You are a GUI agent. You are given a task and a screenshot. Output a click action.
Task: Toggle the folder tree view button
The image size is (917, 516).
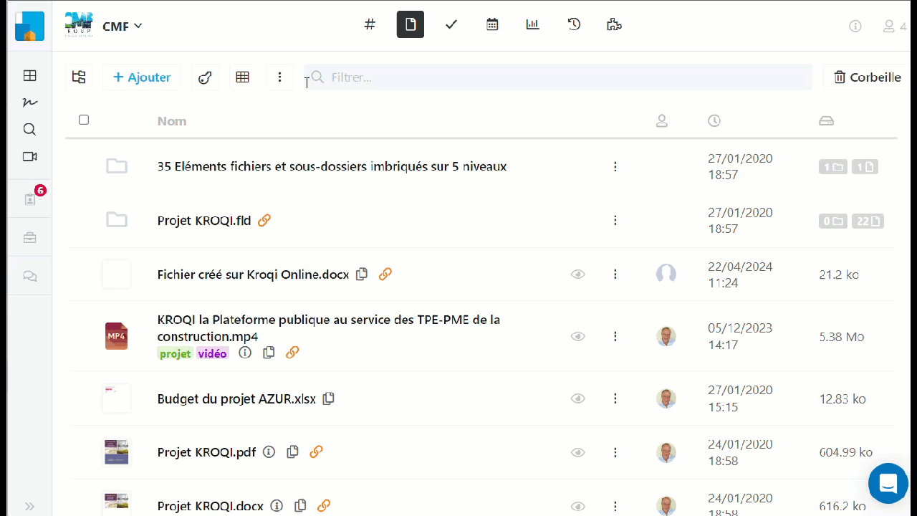(79, 77)
